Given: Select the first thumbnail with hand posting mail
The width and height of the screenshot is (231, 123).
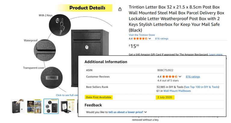Looking at the screenshot, I should coord(18,106).
